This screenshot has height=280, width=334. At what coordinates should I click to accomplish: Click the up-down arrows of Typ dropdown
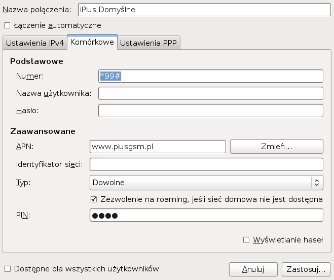click(x=316, y=182)
